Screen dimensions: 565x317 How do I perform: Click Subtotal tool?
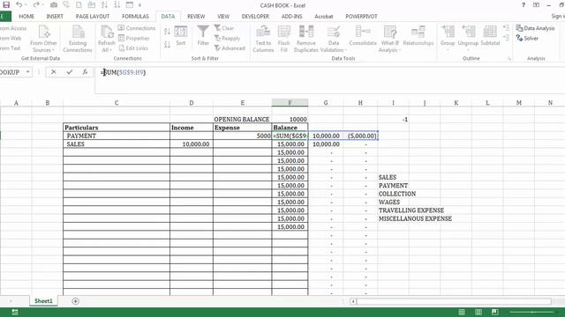click(490, 36)
